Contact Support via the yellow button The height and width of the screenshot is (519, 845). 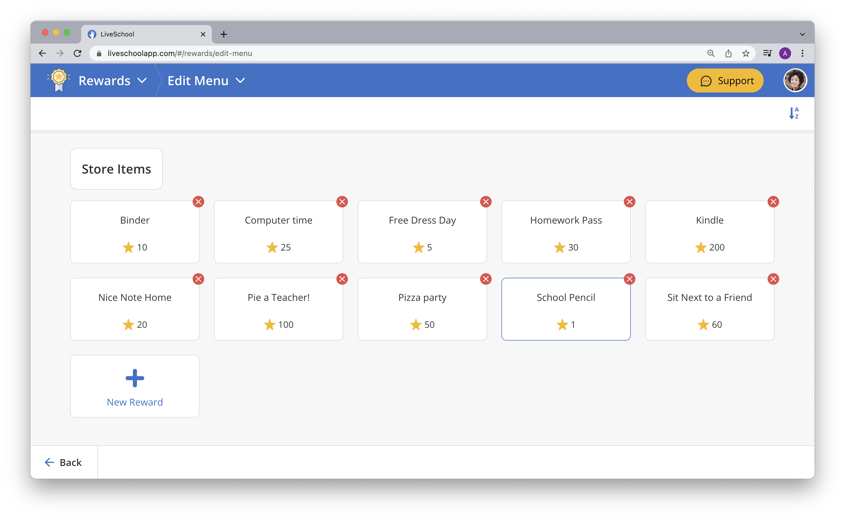click(x=725, y=80)
